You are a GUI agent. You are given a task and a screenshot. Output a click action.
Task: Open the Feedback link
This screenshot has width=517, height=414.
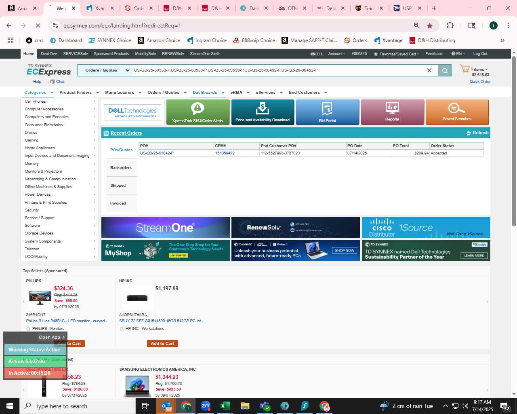click(x=434, y=54)
